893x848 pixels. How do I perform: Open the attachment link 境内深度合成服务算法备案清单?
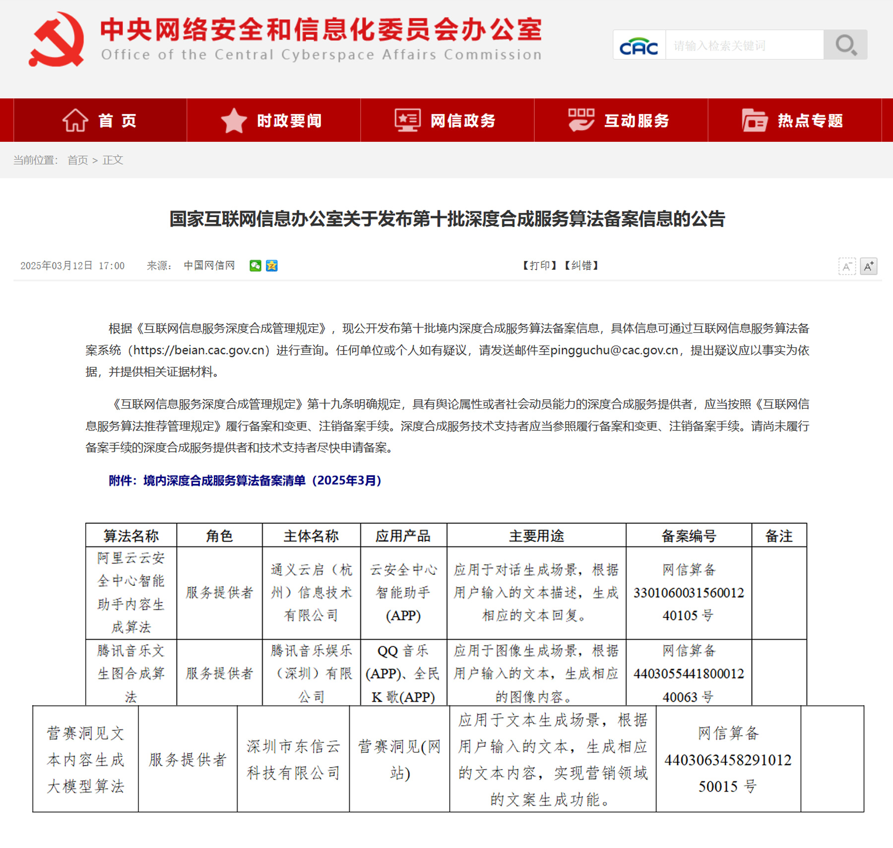(x=246, y=481)
